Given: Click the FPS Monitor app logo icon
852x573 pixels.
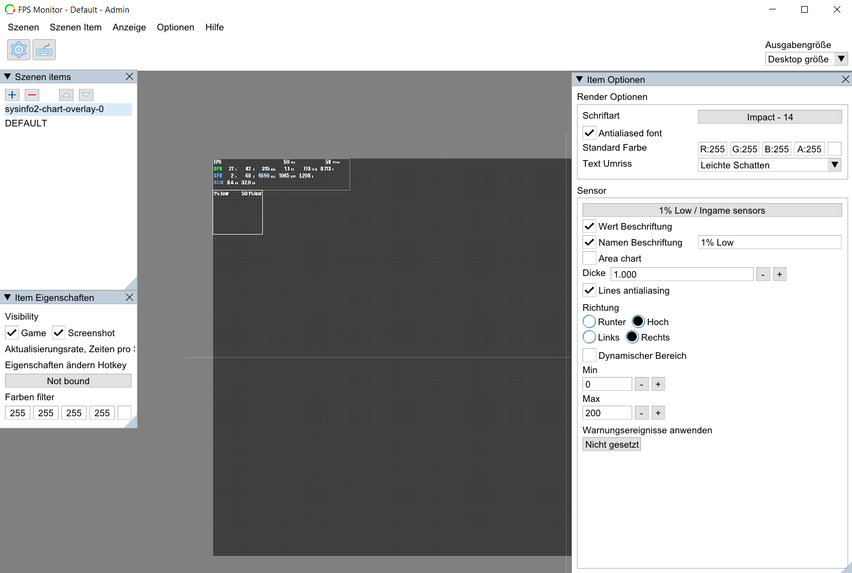Looking at the screenshot, I should click(9, 9).
